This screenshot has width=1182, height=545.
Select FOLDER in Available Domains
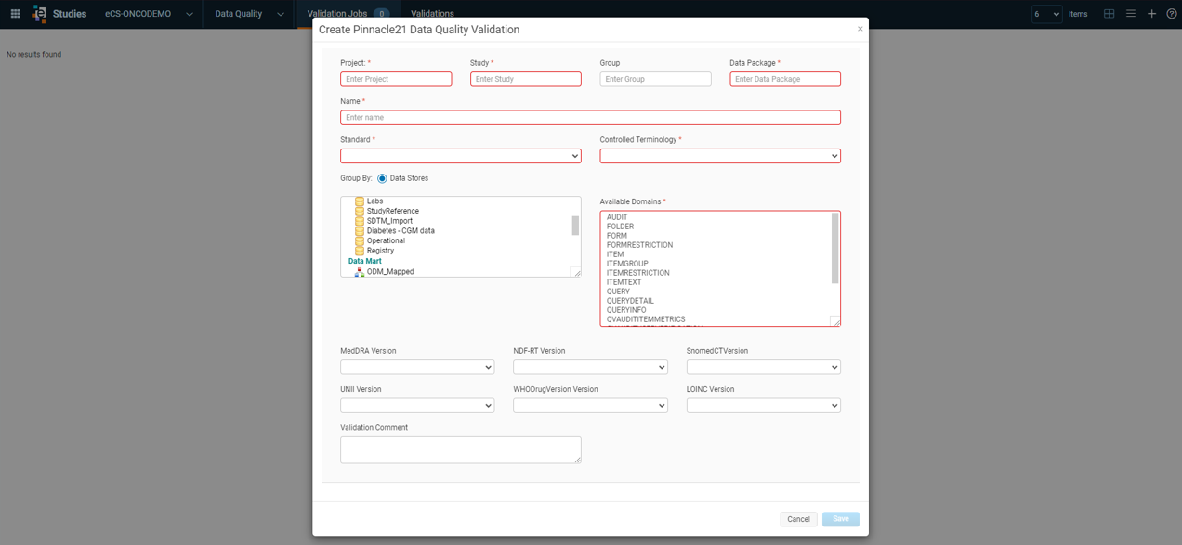(620, 227)
